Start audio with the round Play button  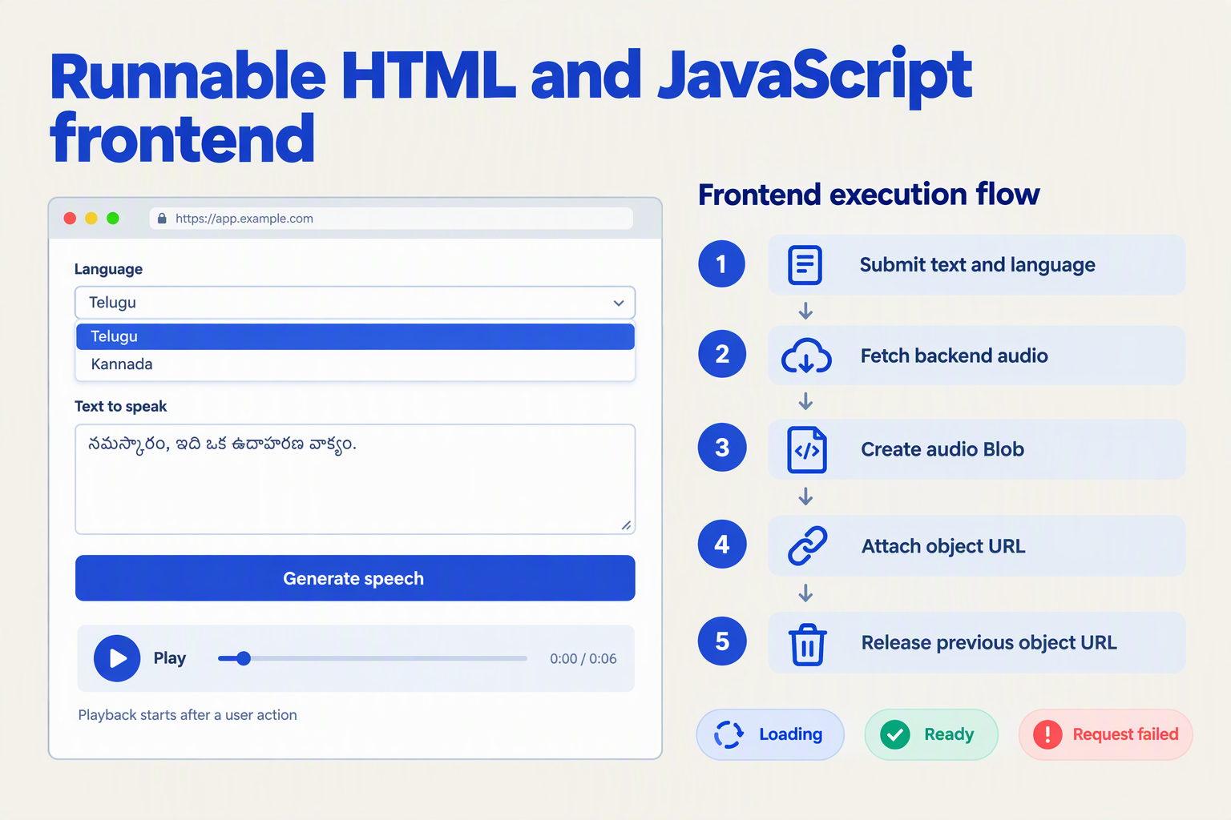pos(117,658)
